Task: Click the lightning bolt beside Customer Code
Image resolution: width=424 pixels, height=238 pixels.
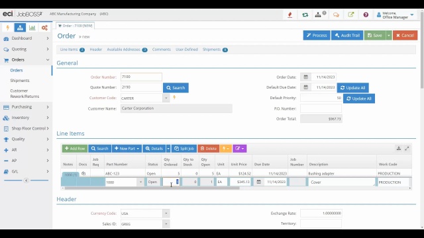Action: (174, 97)
